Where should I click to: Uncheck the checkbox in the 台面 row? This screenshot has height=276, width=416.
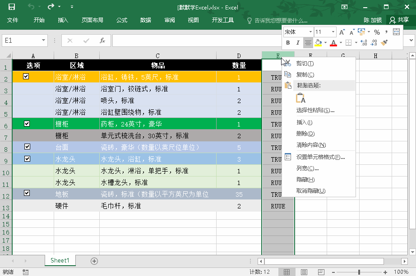pos(27,147)
